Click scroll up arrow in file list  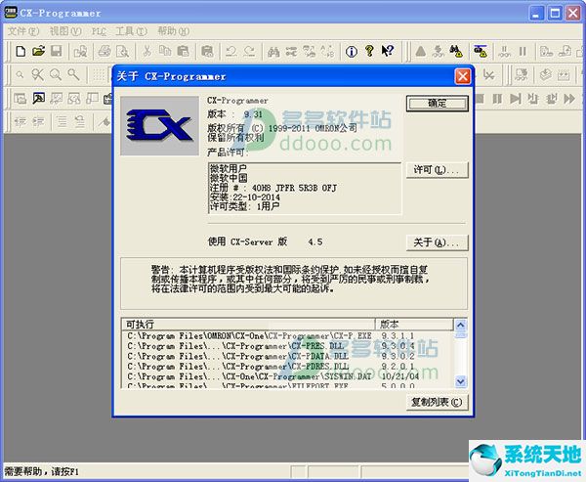pyautogui.click(x=460, y=326)
